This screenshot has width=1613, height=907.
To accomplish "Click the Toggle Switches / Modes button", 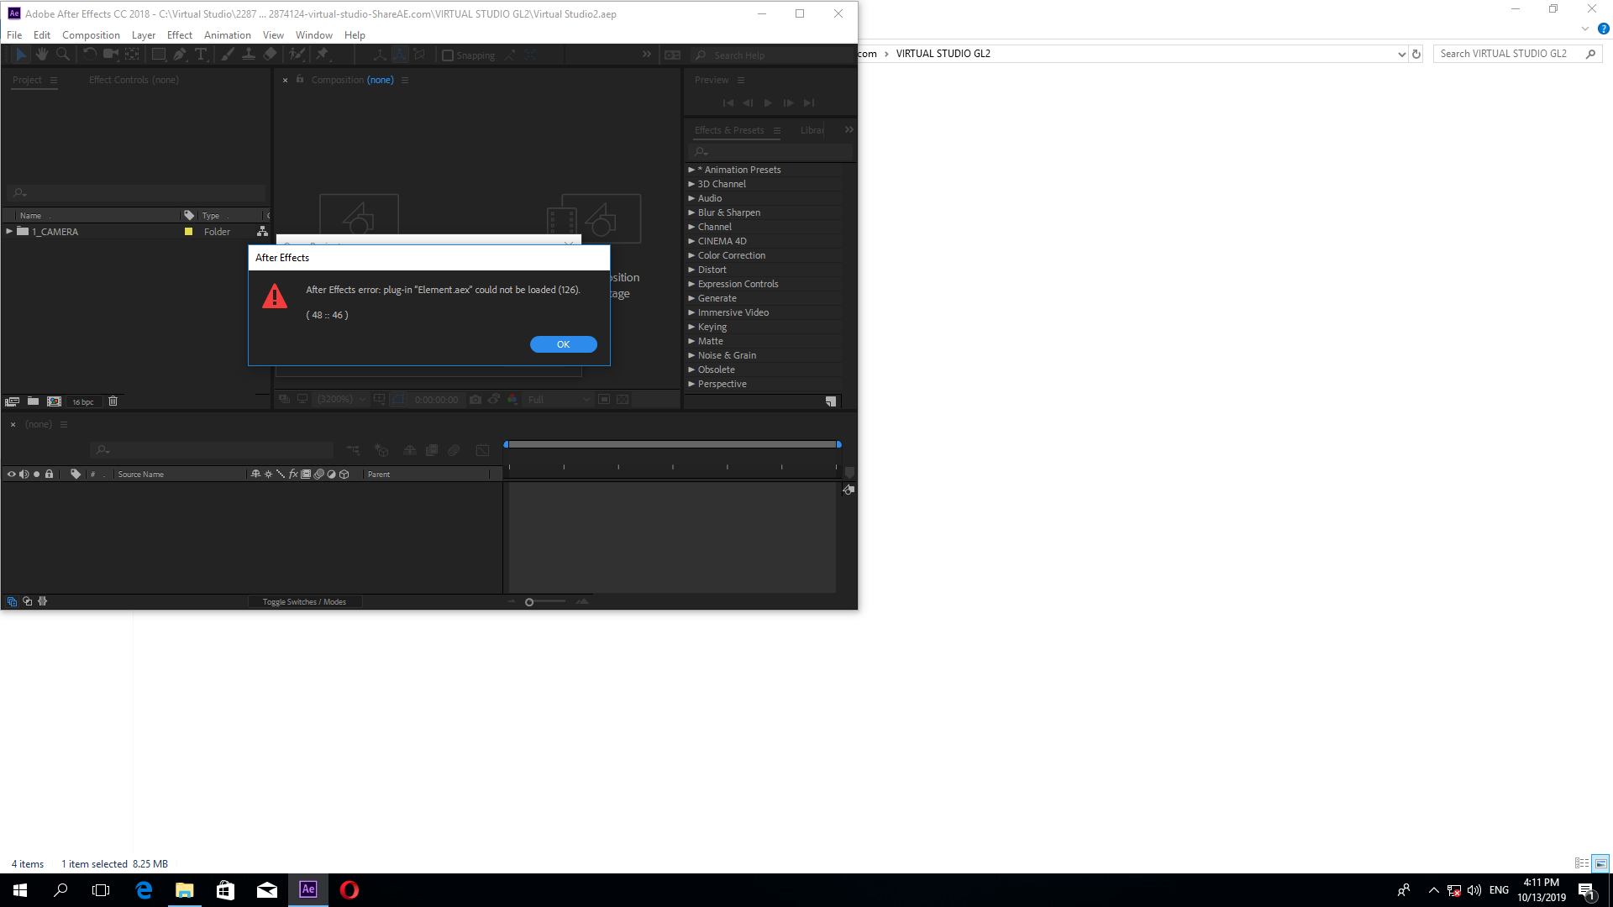I will (x=305, y=600).
